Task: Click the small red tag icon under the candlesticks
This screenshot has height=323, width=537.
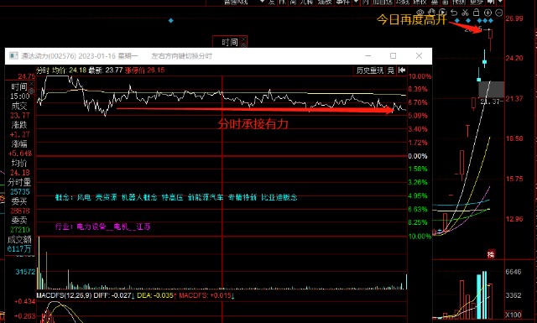Action: tap(491, 254)
